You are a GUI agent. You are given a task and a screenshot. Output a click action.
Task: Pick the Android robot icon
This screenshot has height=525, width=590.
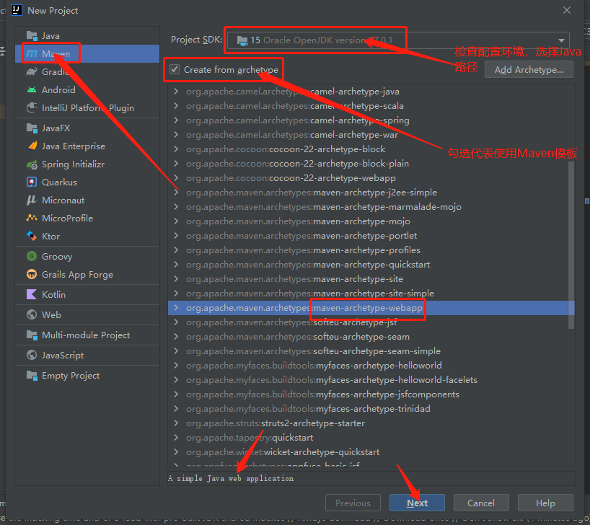tap(32, 89)
